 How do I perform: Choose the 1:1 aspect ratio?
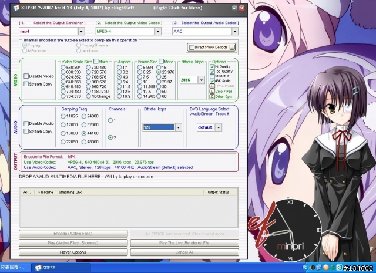(119, 68)
